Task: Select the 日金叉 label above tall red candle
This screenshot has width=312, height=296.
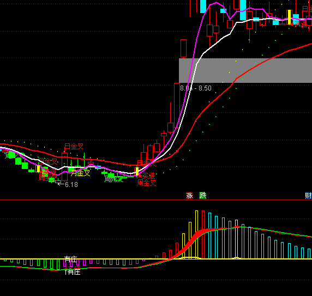Action: [x=74, y=147]
